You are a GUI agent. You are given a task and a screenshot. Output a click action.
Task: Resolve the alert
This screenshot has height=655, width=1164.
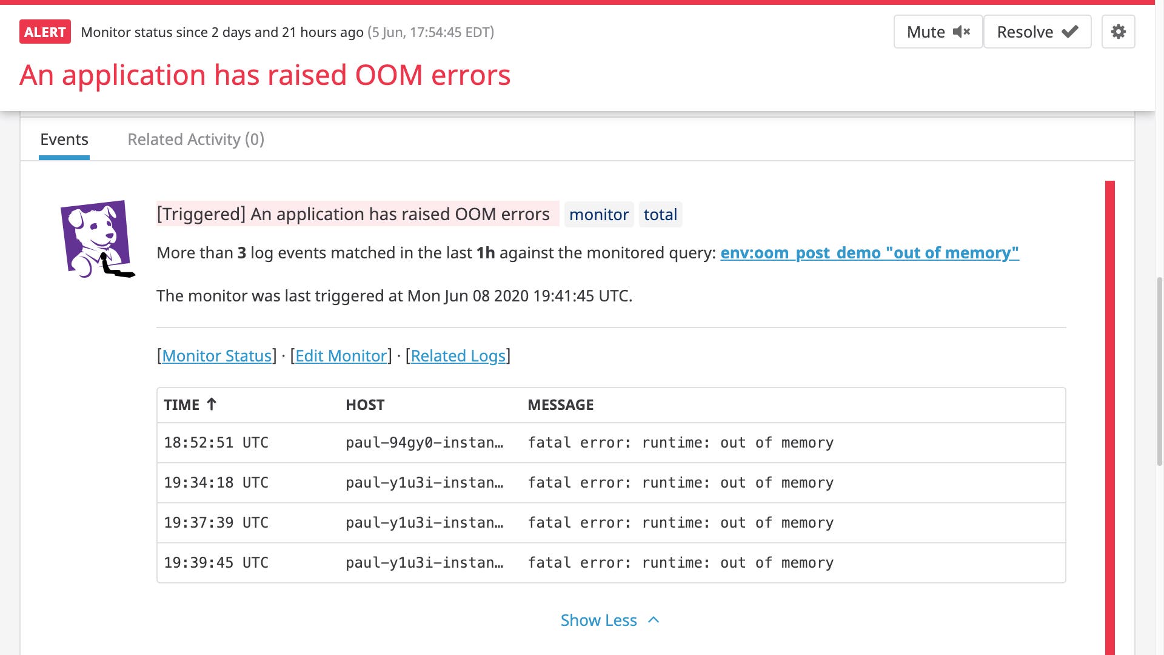tap(1037, 32)
